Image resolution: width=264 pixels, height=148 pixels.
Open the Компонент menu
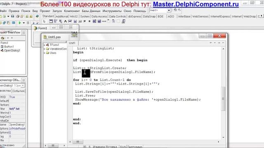(72, 11)
